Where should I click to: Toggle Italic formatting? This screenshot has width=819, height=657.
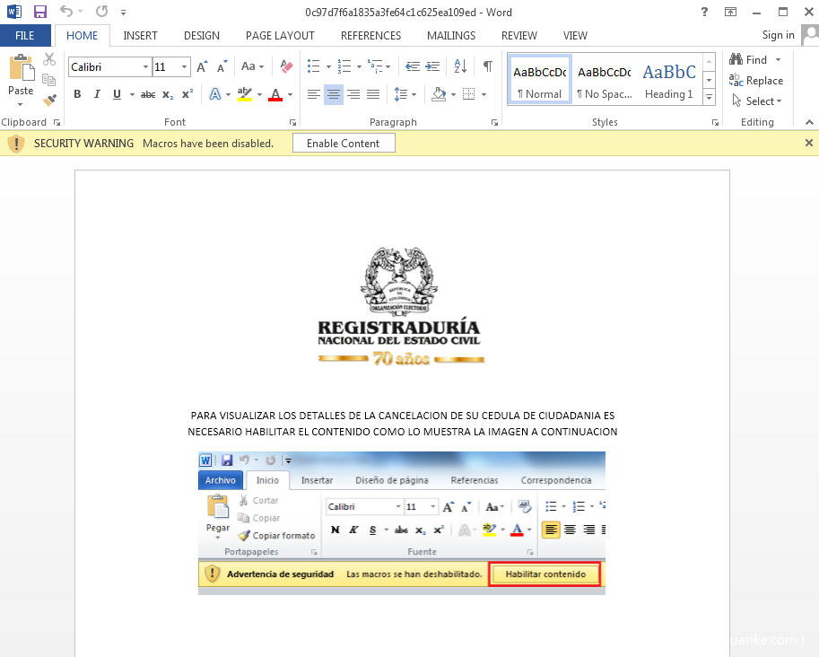click(97, 94)
